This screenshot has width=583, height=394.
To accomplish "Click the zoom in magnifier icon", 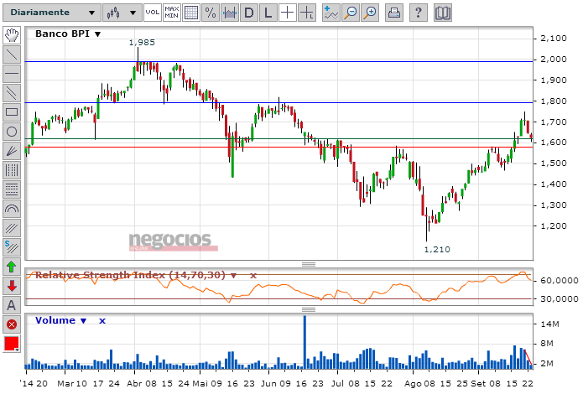I will point(370,13).
